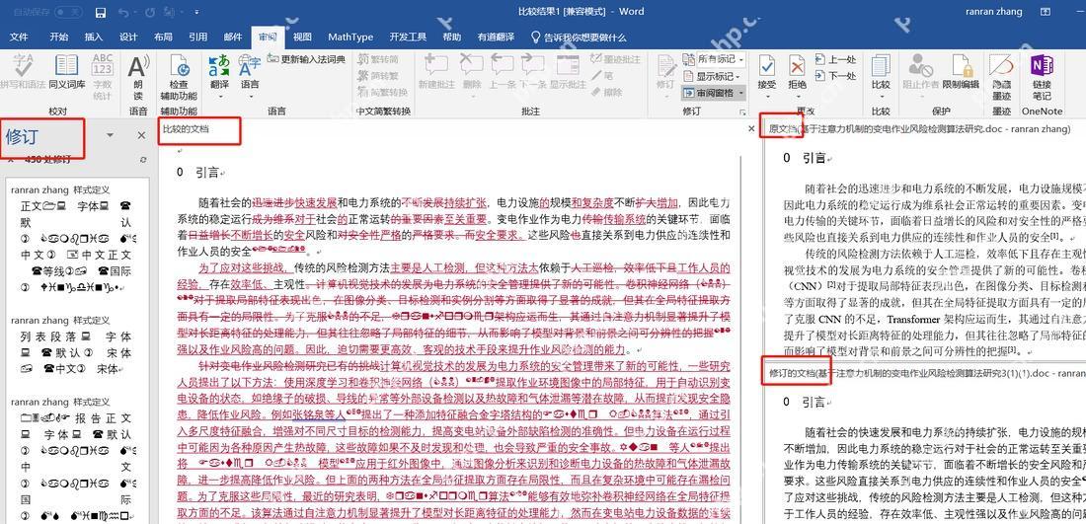Click 繁转简 conversion
This screenshot has height=524, width=1086.
point(377,59)
